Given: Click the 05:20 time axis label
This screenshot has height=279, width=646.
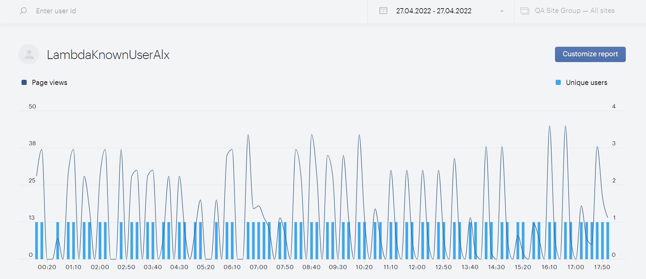Looking at the screenshot, I should 206,267.
